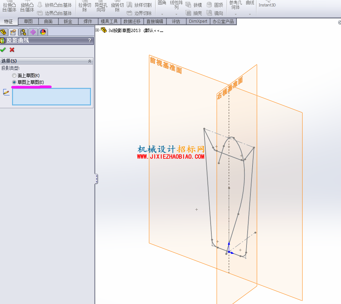Open the PropertyManager tab icon
This screenshot has height=304, width=341.
(x=13, y=32)
